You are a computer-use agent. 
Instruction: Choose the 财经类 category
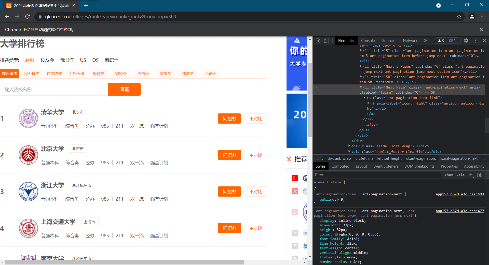121,74
